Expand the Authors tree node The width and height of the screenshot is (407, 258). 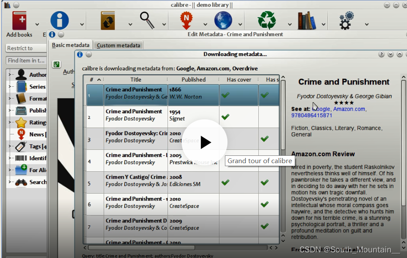[10, 75]
